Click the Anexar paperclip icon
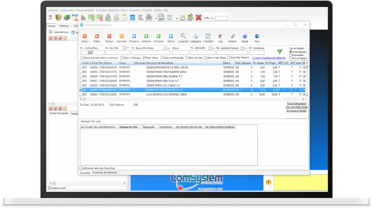The width and height of the screenshot is (373, 208). point(233,36)
